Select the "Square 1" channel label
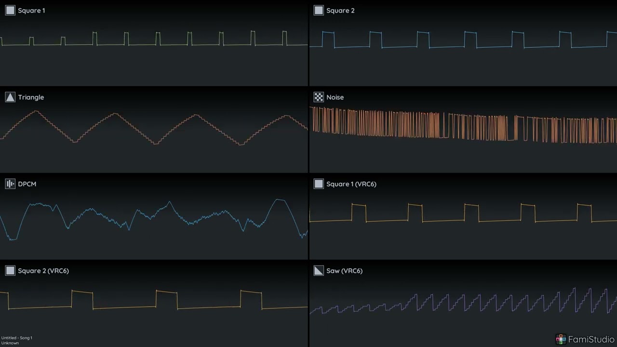This screenshot has width=617, height=347. [31, 11]
